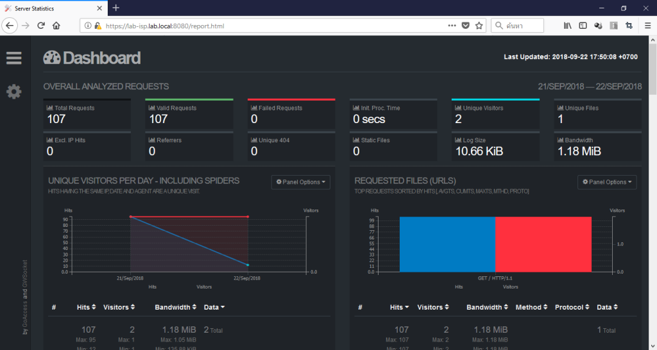Sort requested files table by Protocol column
Screen dimensions: 657x350
[572, 307]
